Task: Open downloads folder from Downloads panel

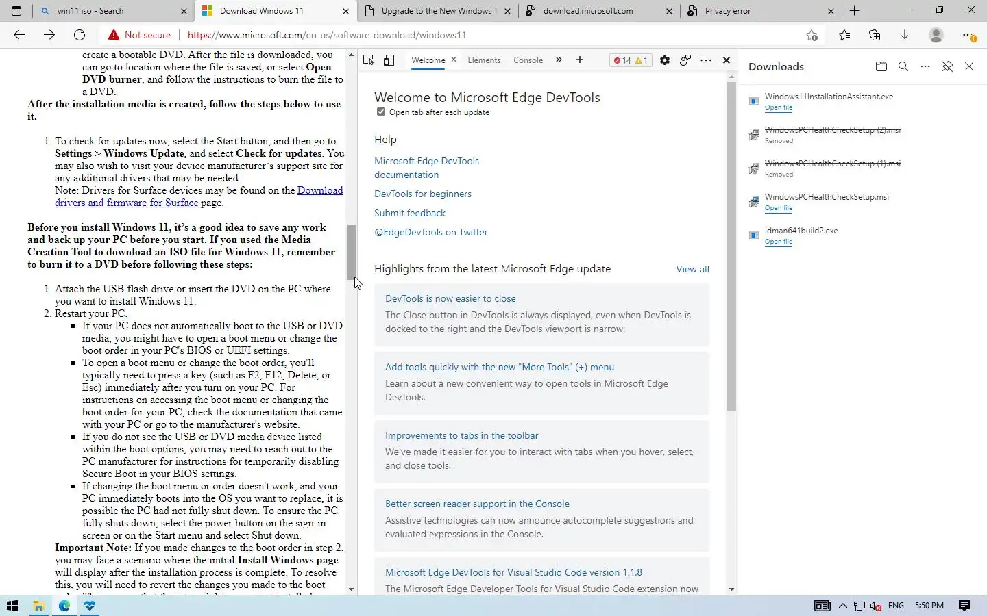Action: click(x=881, y=66)
